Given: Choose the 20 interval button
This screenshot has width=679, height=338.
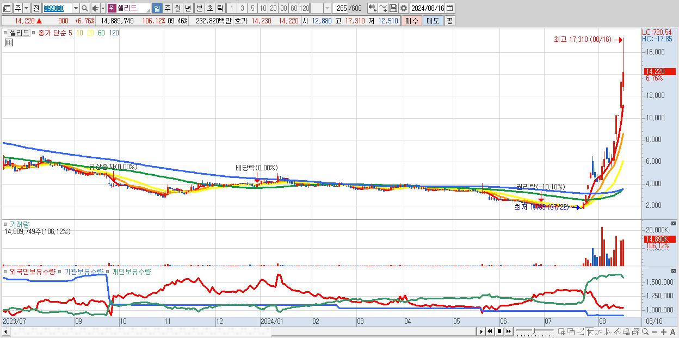Looking at the screenshot, I should point(273,8).
